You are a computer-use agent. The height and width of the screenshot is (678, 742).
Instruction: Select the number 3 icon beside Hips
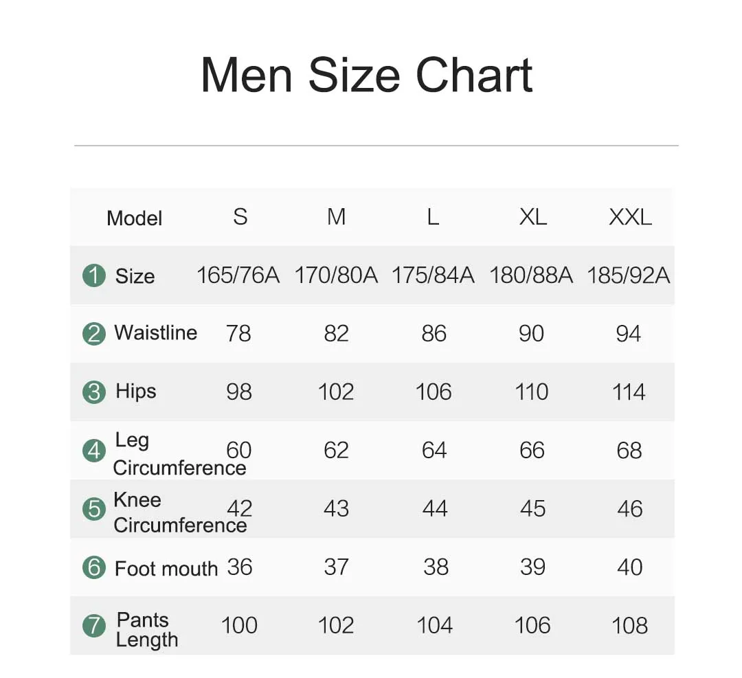coord(94,392)
